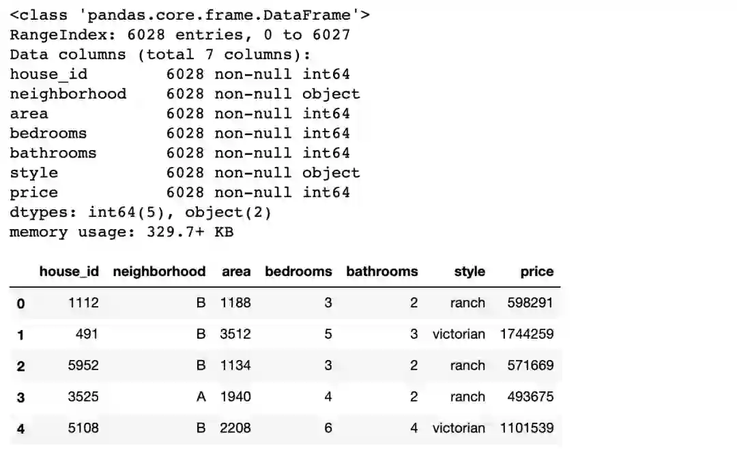Click the area cell 1940

[x=235, y=397]
